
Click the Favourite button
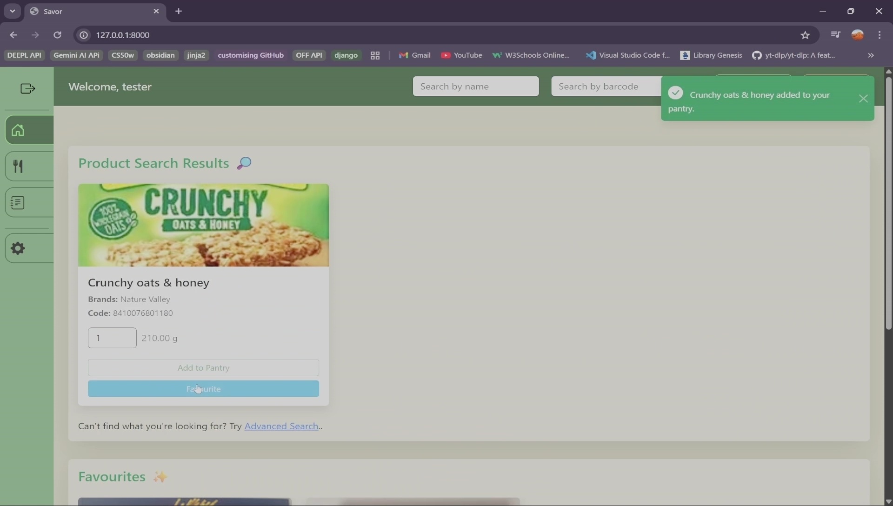click(203, 389)
